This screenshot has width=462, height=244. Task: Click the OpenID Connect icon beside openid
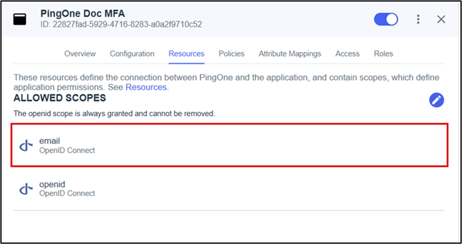(26, 189)
